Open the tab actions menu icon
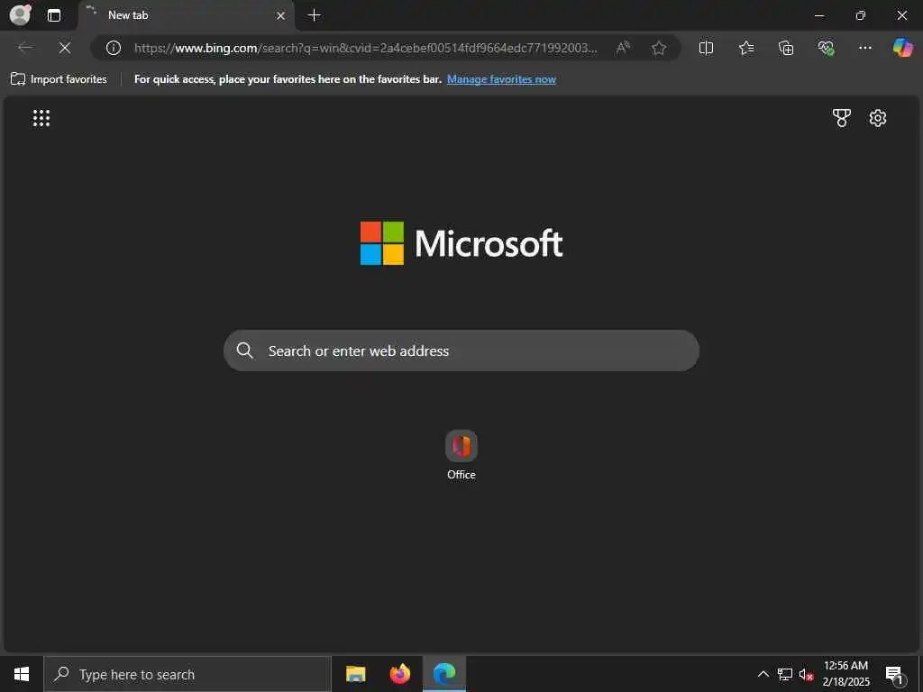 click(x=53, y=15)
